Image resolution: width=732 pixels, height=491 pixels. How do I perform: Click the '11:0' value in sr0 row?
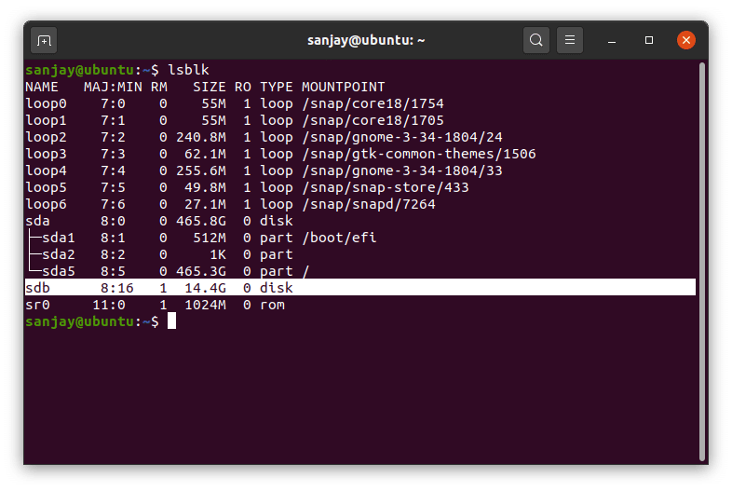(x=109, y=305)
